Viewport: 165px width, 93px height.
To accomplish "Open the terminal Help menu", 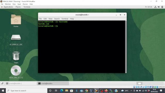I will pyautogui.click(x=72, y=19).
